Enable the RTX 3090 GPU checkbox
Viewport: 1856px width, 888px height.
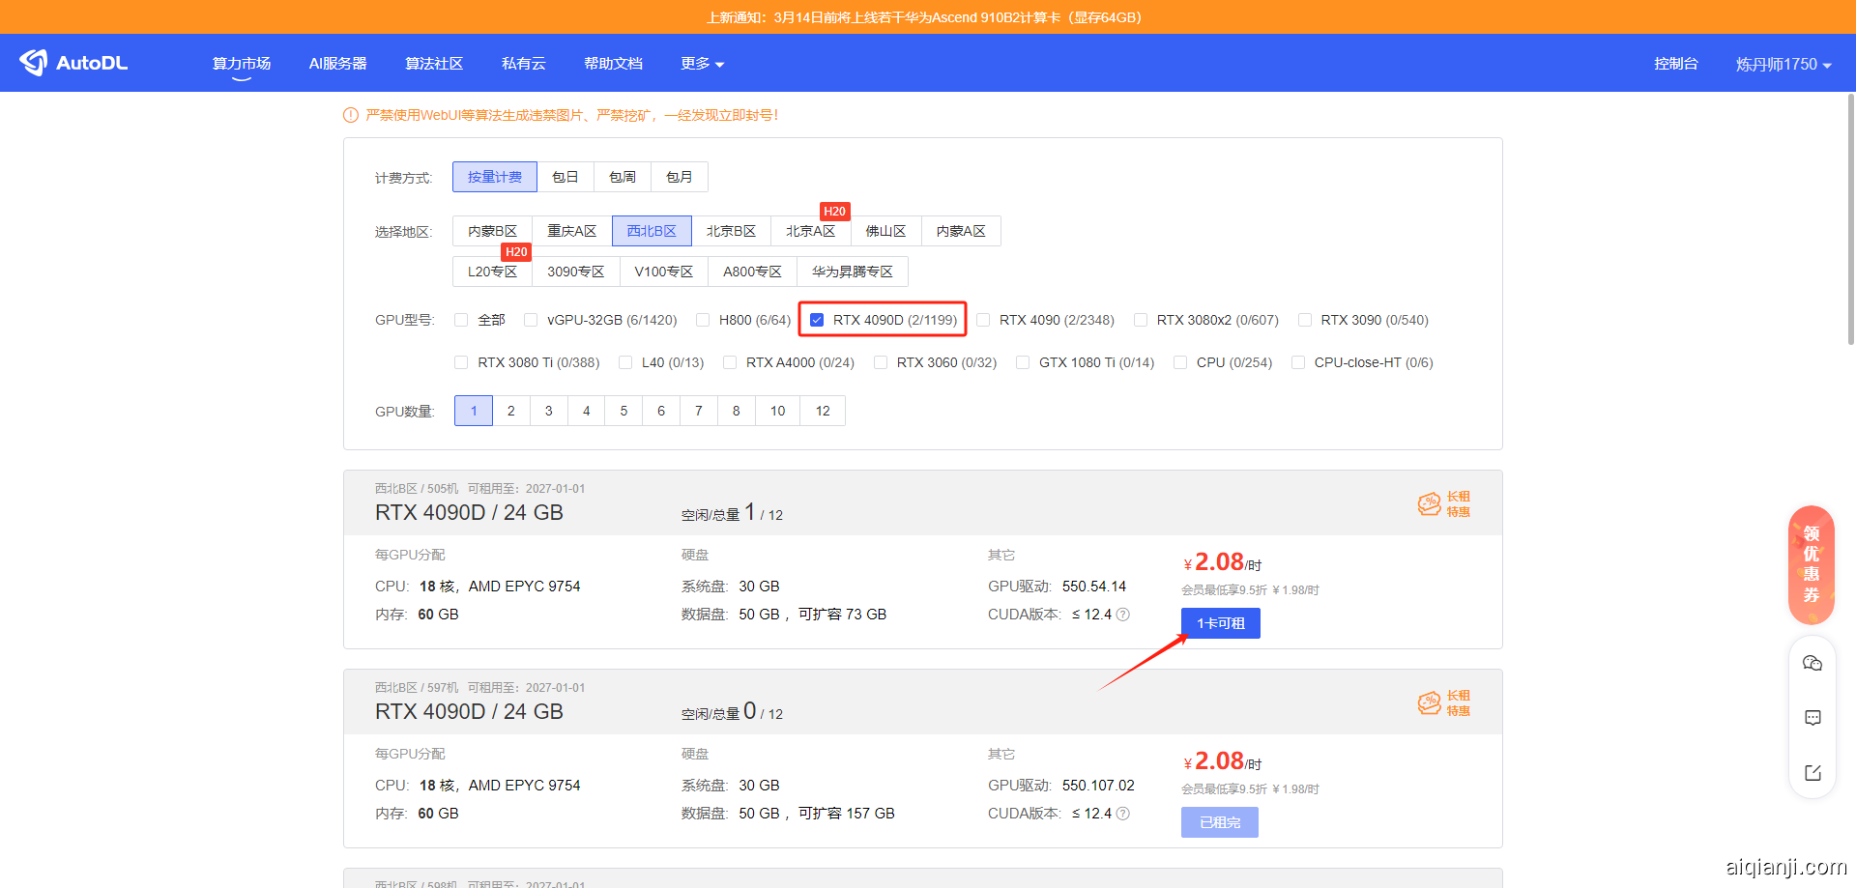pos(1305,320)
